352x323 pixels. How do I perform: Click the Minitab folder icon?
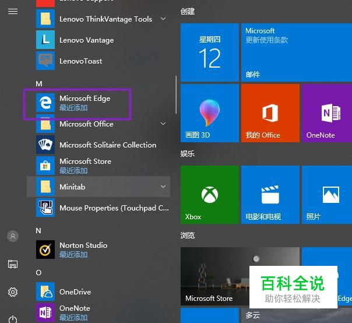point(45,187)
